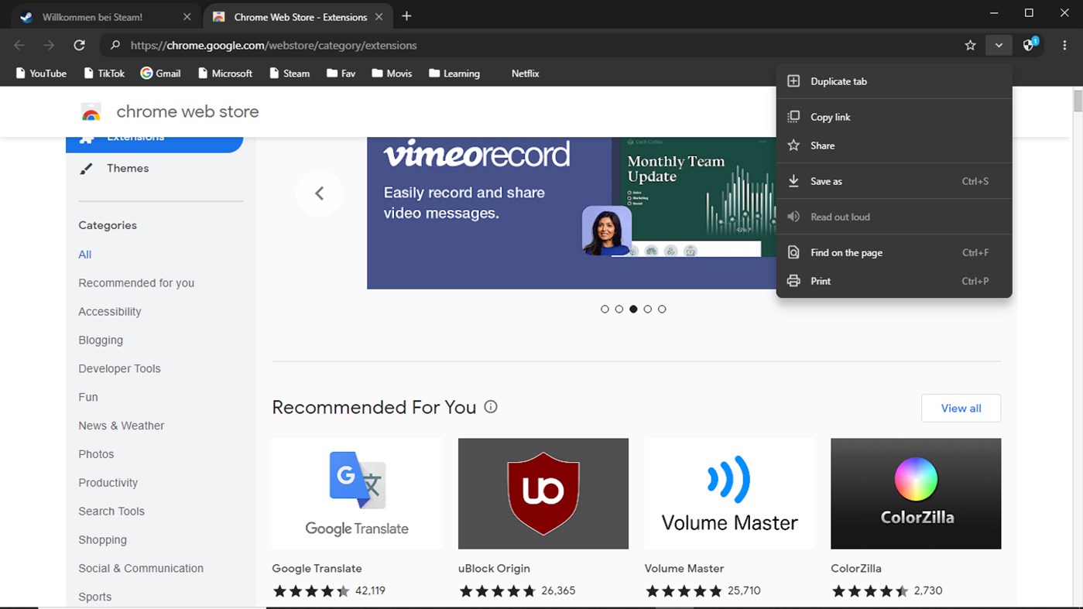
Task: Click the Save as download icon in menu
Action: point(793,181)
